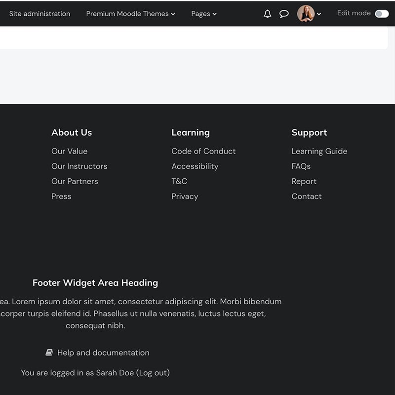
Task: Open the notifications bell
Action: (267, 14)
